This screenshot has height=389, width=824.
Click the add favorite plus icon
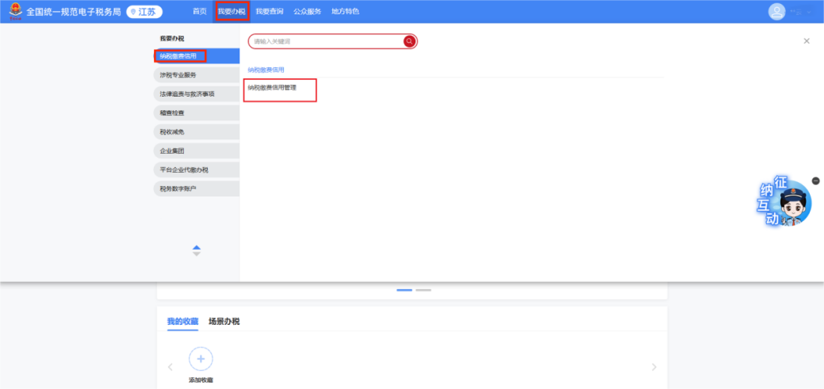point(201,359)
